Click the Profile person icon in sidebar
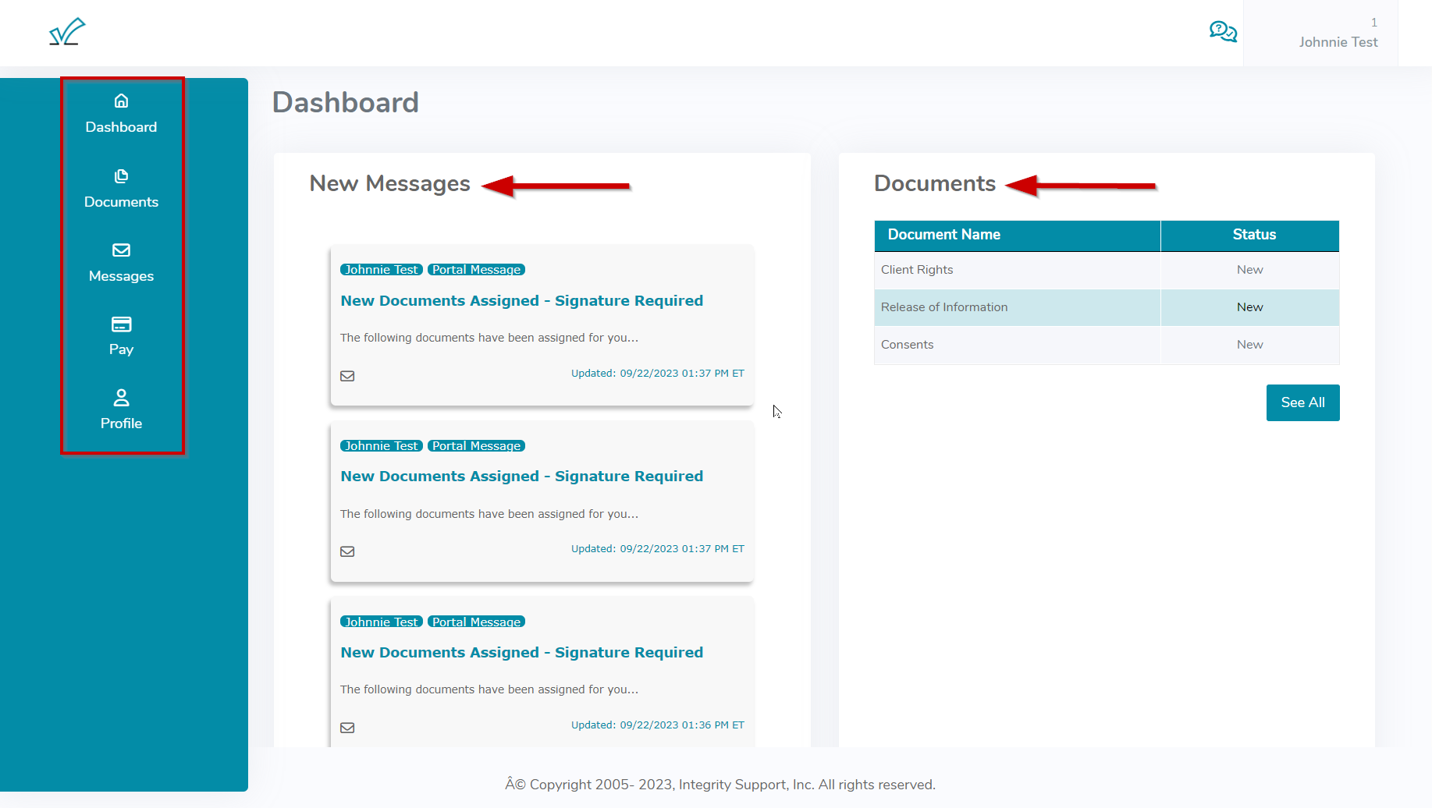This screenshot has width=1432, height=808. [x=121, y=398]
